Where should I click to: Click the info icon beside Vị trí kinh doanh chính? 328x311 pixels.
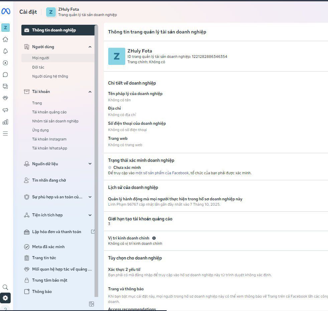154,238
